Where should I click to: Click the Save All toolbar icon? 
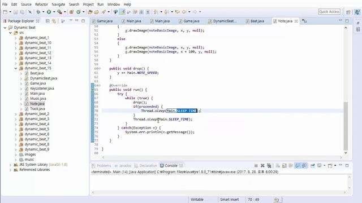tap(23, 12)
